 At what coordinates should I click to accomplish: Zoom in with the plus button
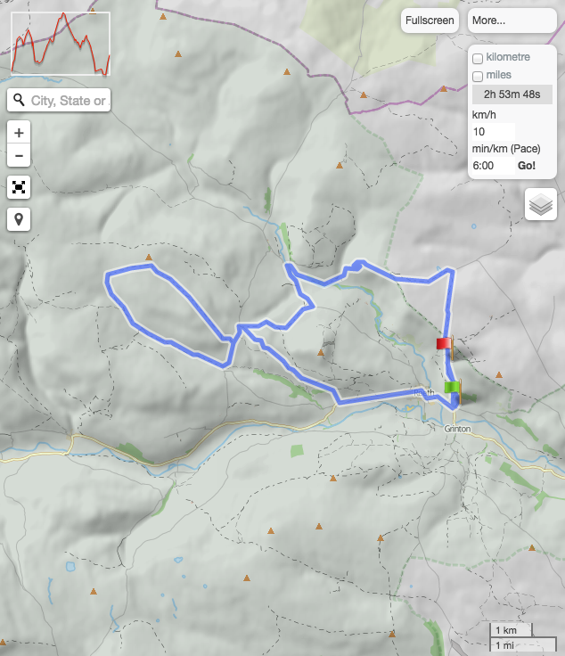click(x=19, y=133)
